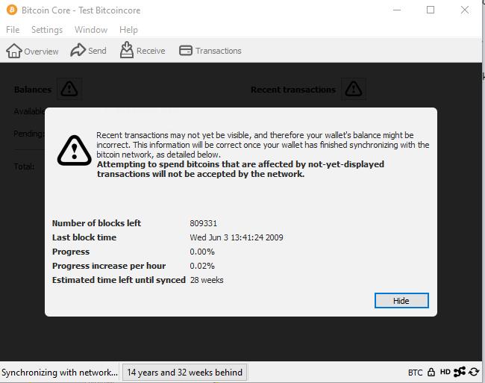Viewport: 485px width, 383px height.
Task: Click the progress per hour value 0.02%
Action: click(202, 266)
